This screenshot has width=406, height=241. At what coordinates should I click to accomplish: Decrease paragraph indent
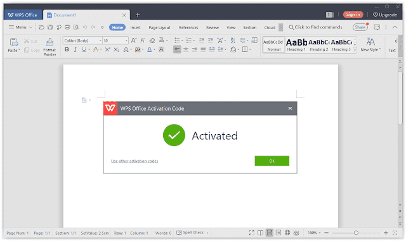coord(202,40)
